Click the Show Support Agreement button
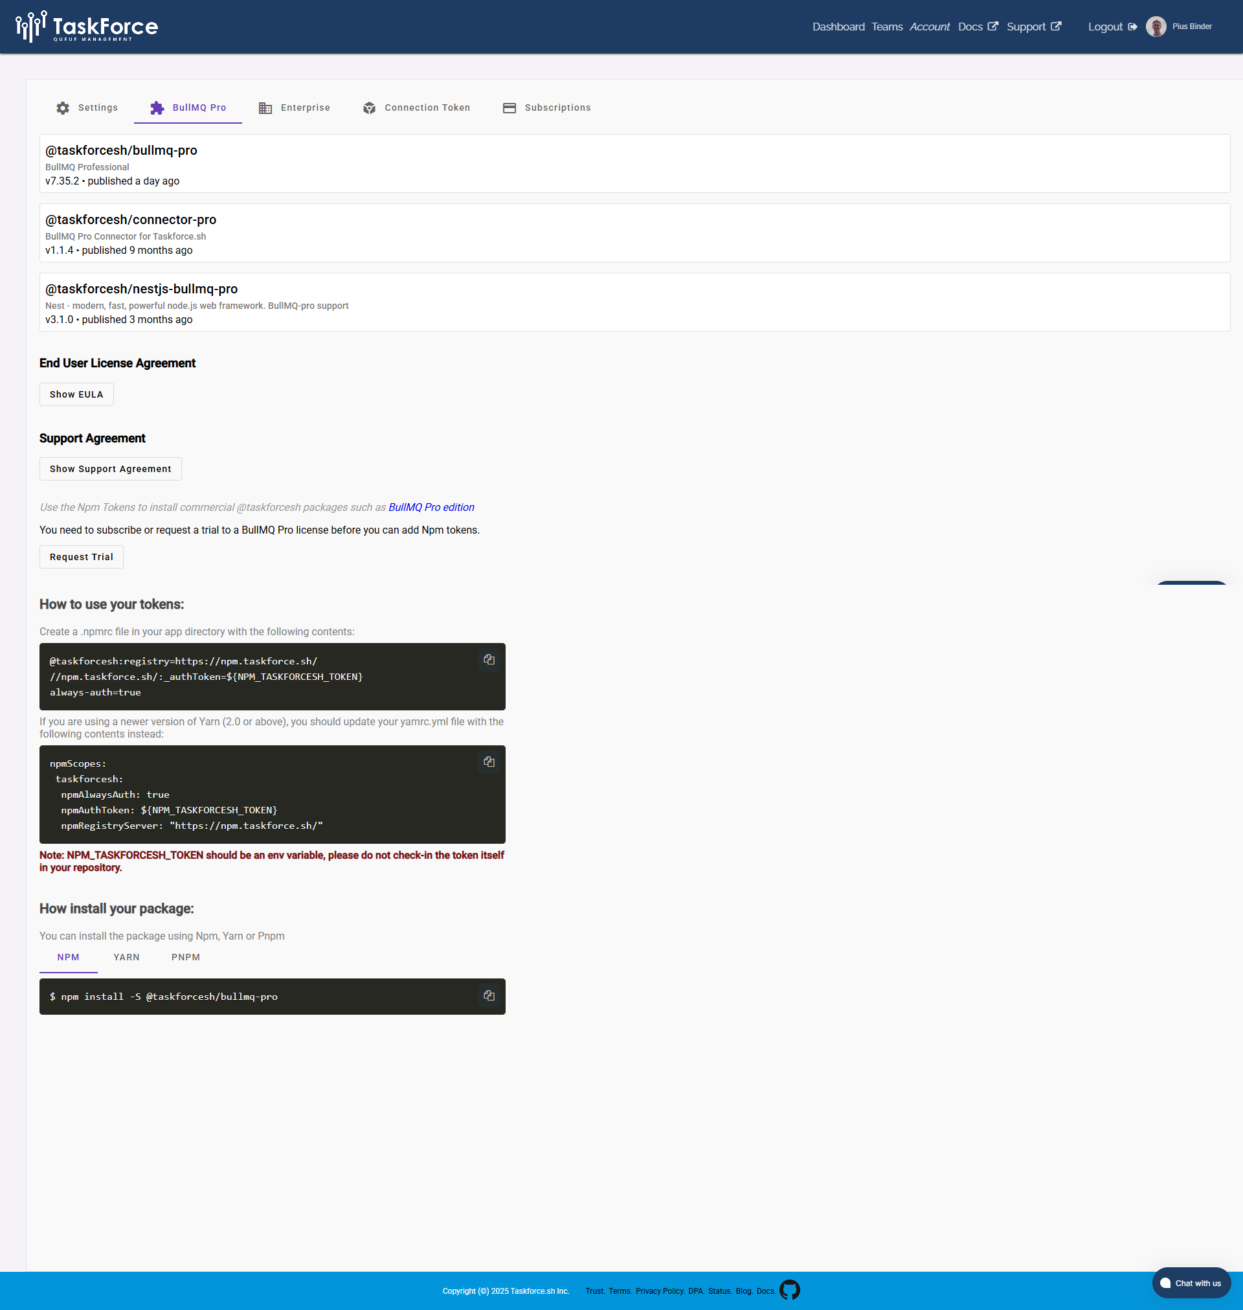 [111, 468]
